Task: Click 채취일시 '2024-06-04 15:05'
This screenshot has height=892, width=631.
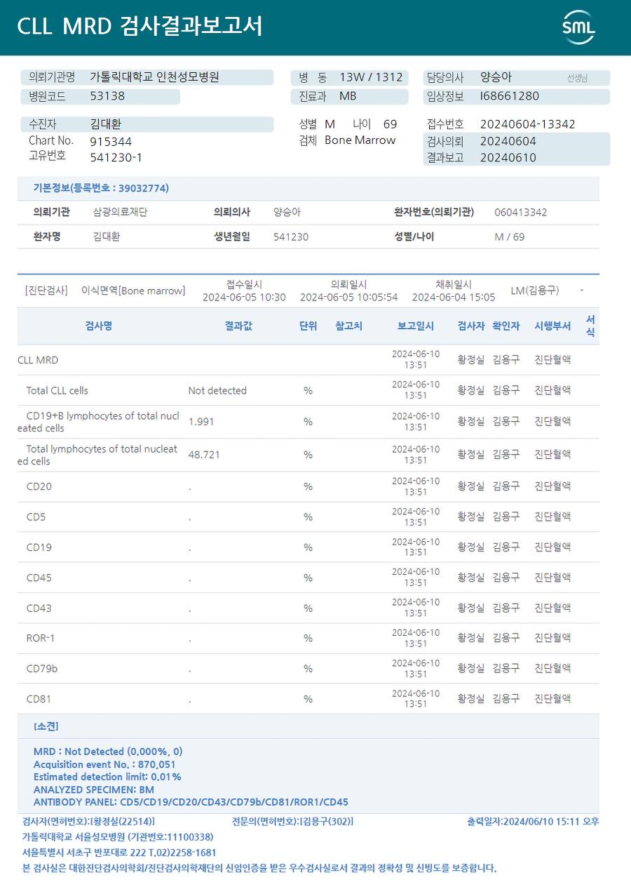Action: click(454, 297)
